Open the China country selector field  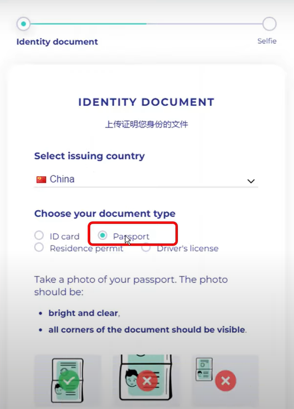[146, 179]
